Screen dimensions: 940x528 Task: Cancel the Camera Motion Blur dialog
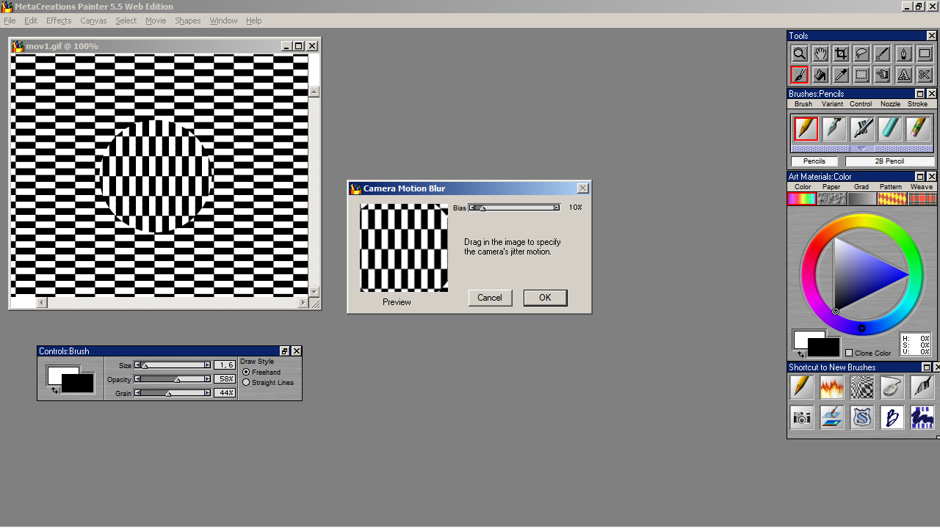tap(490, 298)
